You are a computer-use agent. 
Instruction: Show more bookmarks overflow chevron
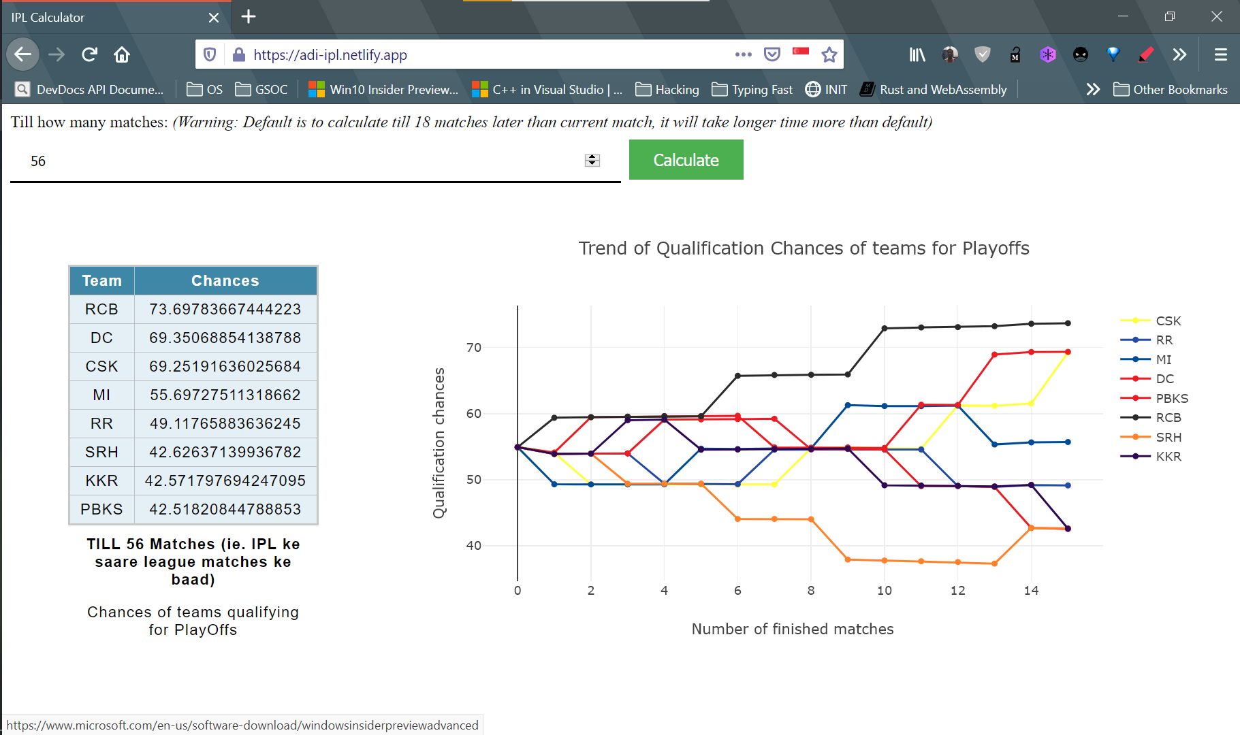pos(1093,89)
